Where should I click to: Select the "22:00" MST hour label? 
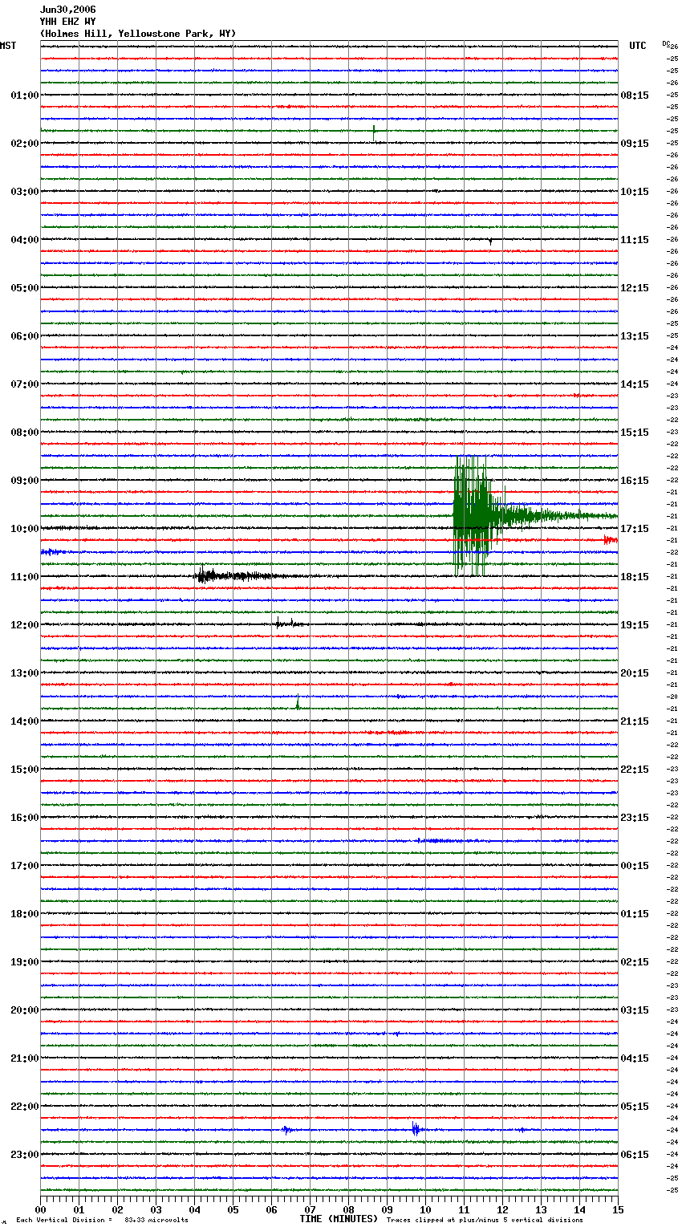(25, 1107)
